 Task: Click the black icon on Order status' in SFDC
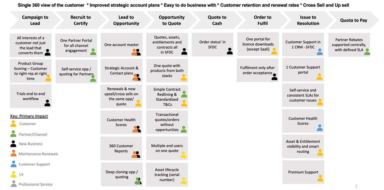coord(230,51)
